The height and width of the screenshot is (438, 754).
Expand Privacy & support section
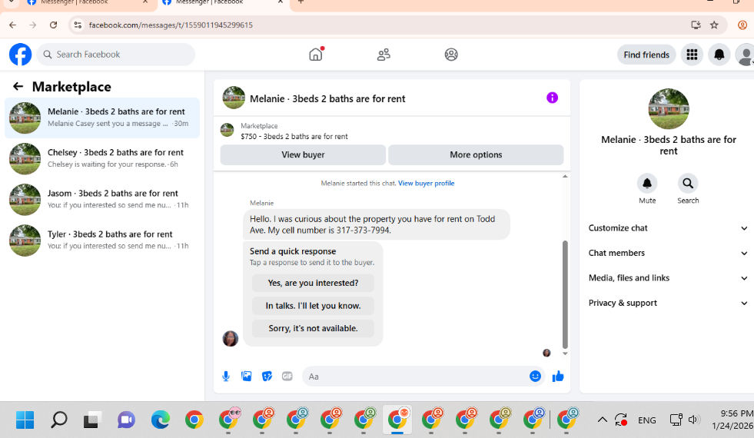[x=668, y=303]
